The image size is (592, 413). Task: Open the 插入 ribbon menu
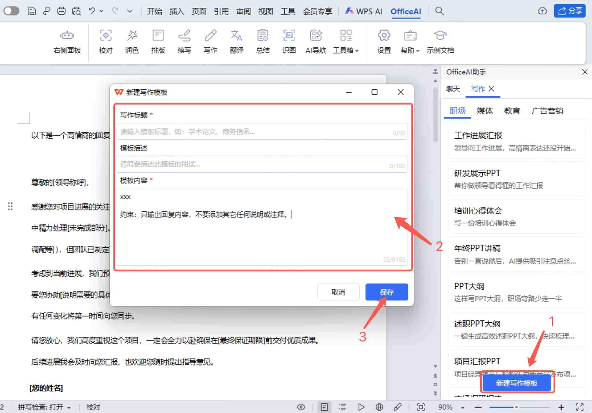(176, 11)
